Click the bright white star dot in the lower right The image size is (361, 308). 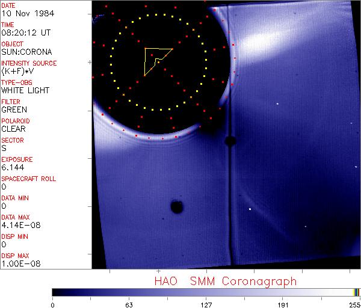click(x=250, y=209)
